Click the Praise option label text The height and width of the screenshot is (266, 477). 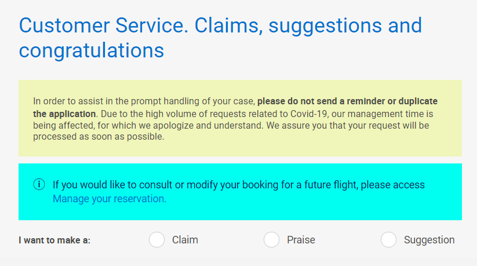coord(301,240)
